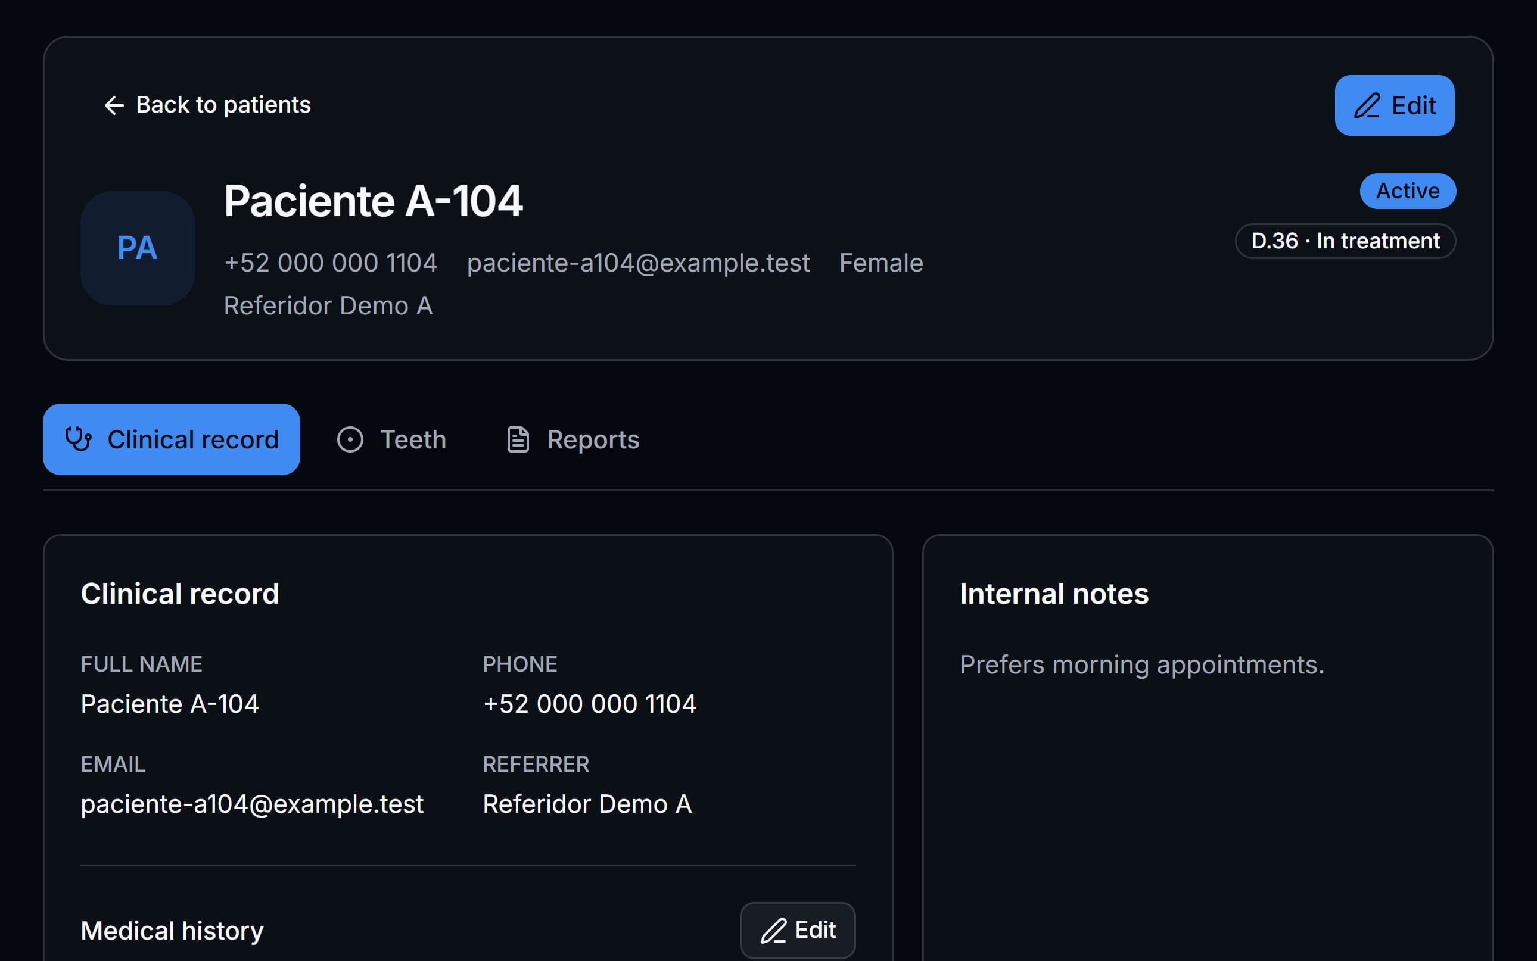This screenshot has height=961, width=1537.
Task: Click the PA avatar thumbnail
Action: tap(138, 248)
